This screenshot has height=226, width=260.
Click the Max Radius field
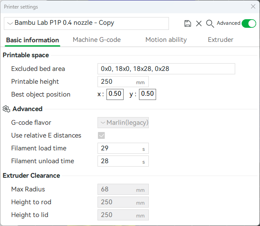tap(123, 189)
